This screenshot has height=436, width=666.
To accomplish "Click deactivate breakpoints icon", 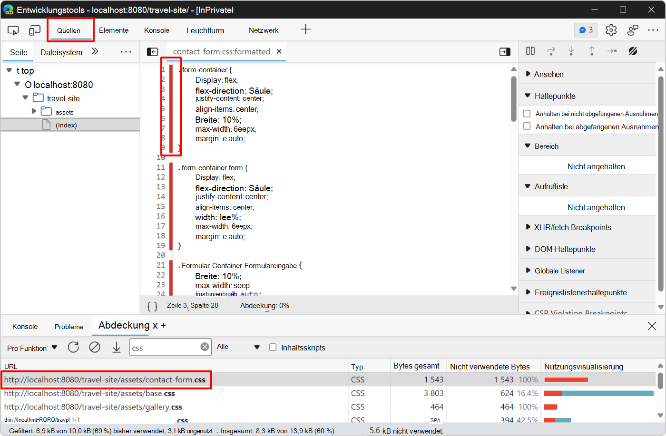I will [633, 51].
